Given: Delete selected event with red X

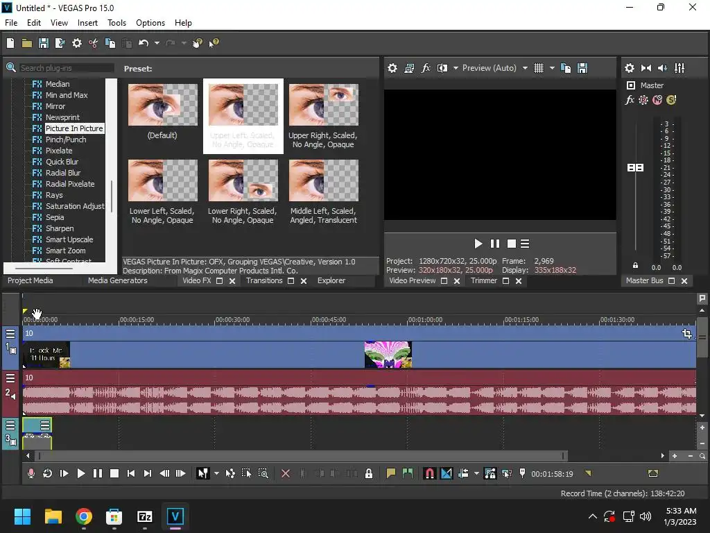Looking at the screenshot, I should coord(285,473).
